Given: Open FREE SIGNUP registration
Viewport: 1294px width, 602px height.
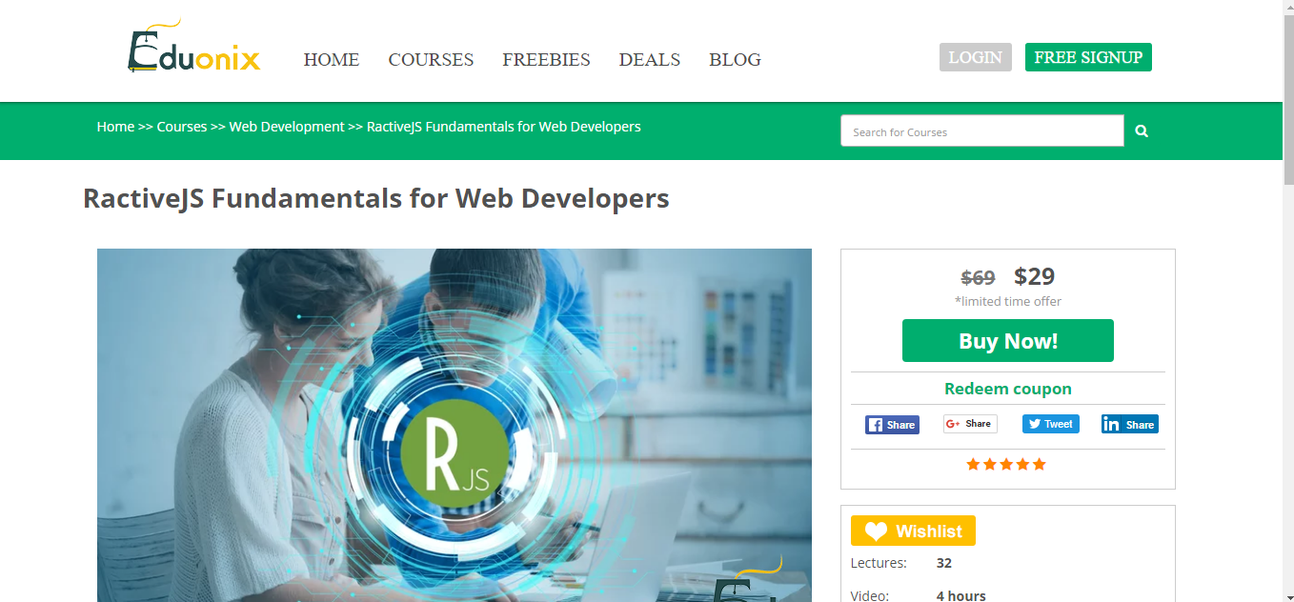Looking at the screenshot, I should click(1087, 56).
